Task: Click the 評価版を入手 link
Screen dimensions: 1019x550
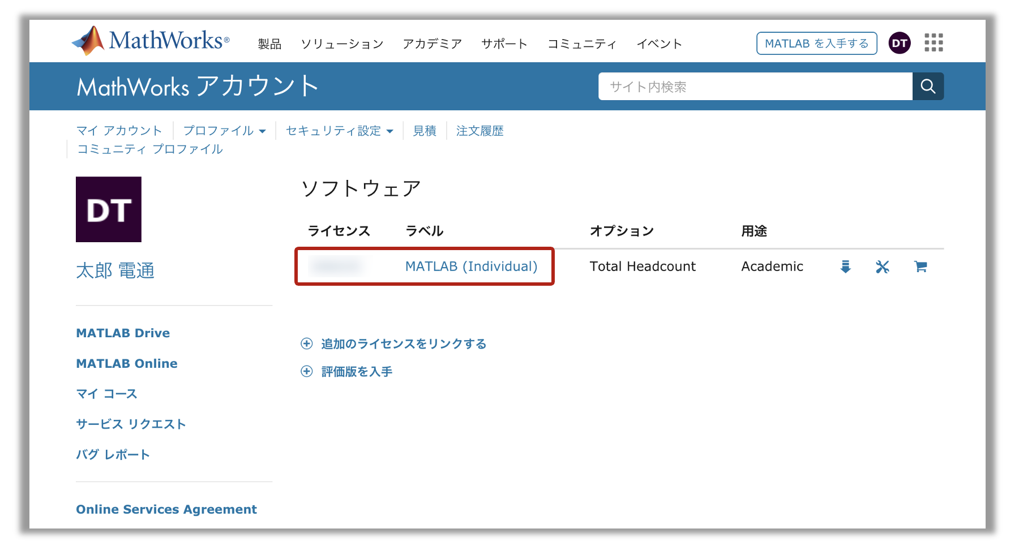Action: pyautogui.click(x=357, y=371)
